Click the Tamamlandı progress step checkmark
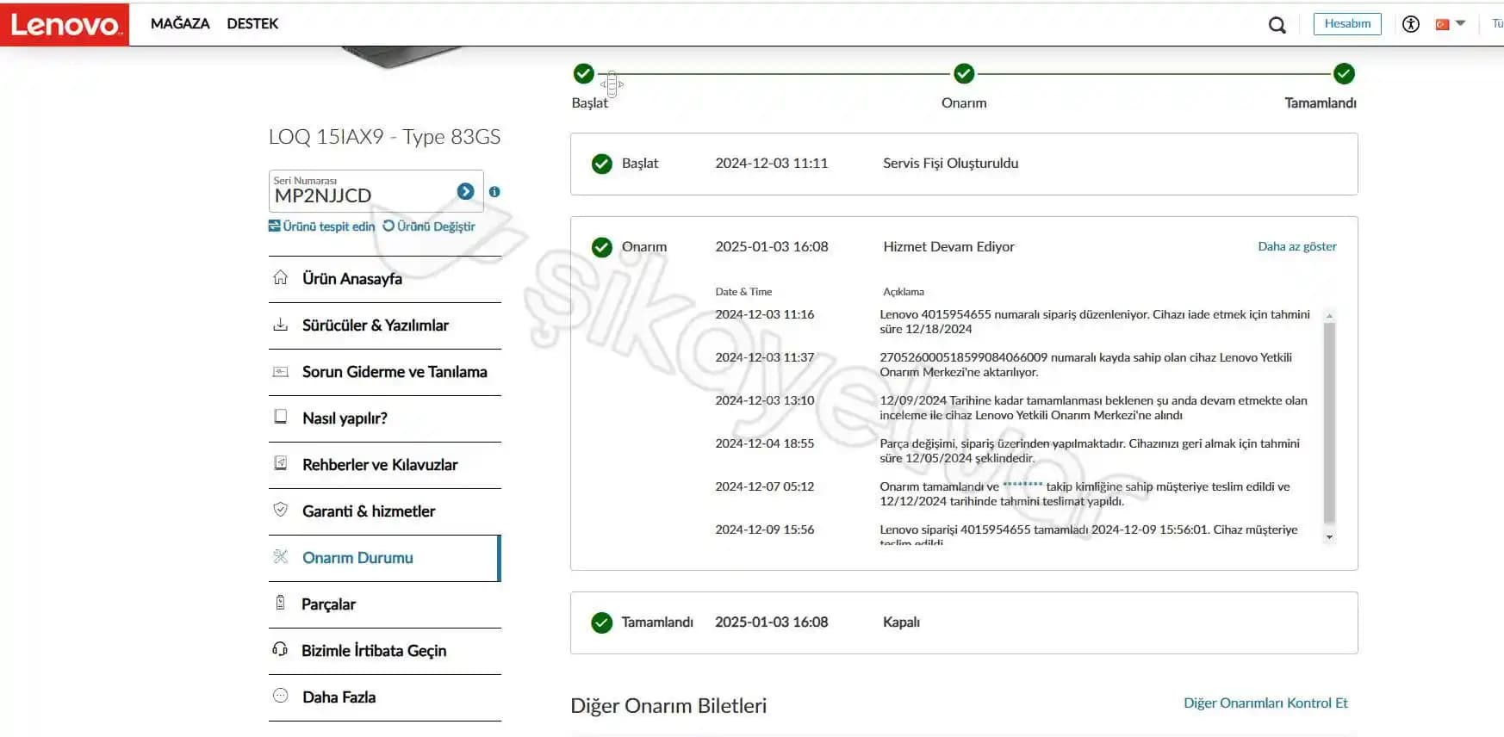This screenshot has width=1504, height=737. (1344, 74)
